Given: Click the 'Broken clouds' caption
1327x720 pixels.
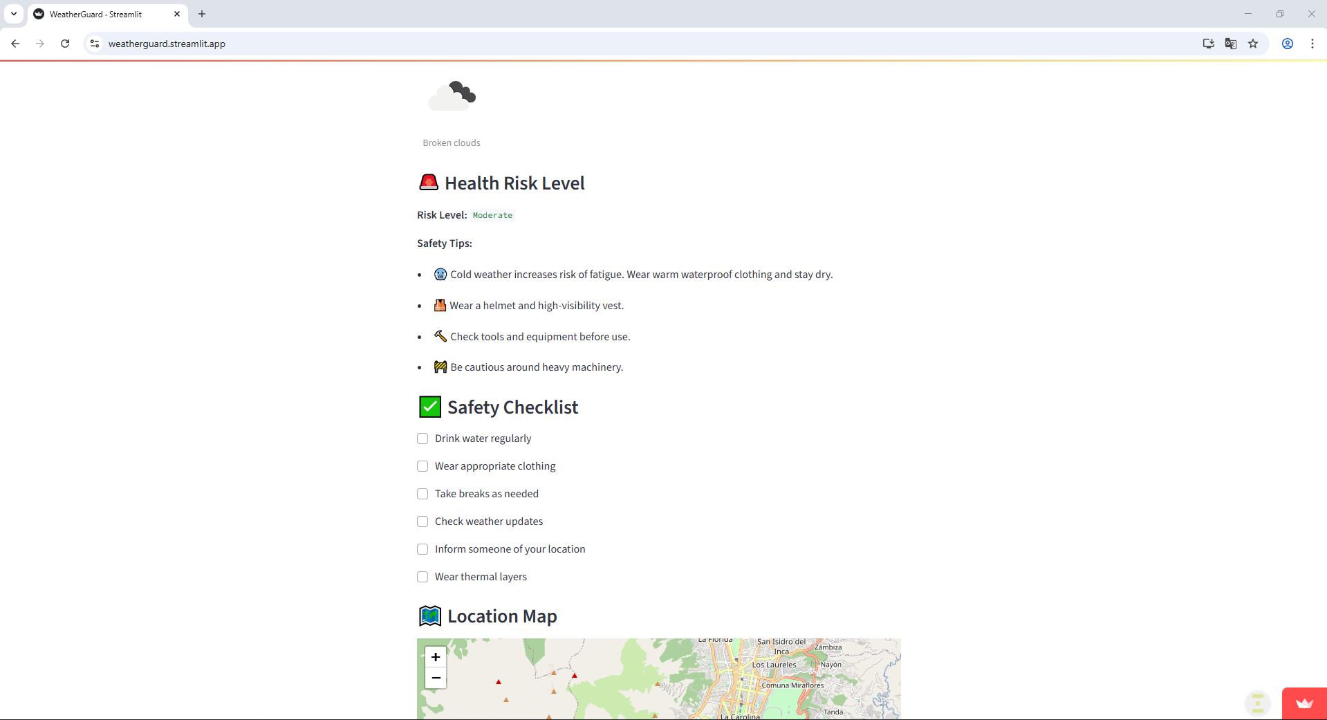Looking at the screenshot, I should coord(452,143).
